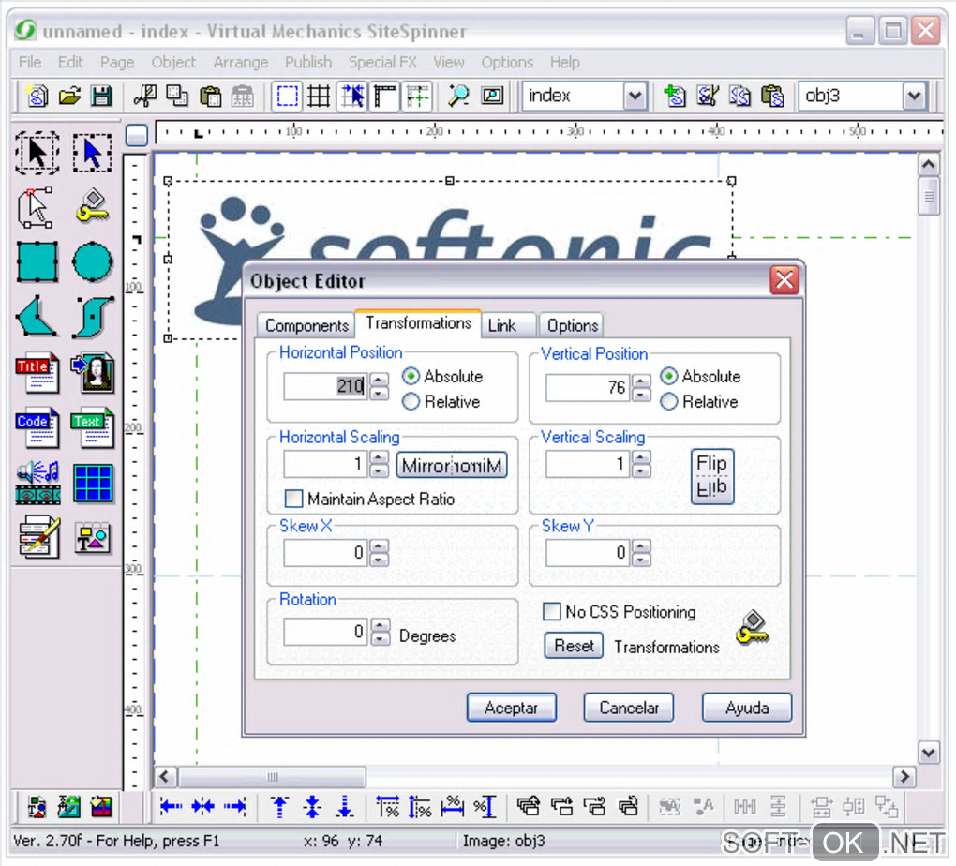
Task: Insert multimedia with sound and film icon
Action: 37,483
